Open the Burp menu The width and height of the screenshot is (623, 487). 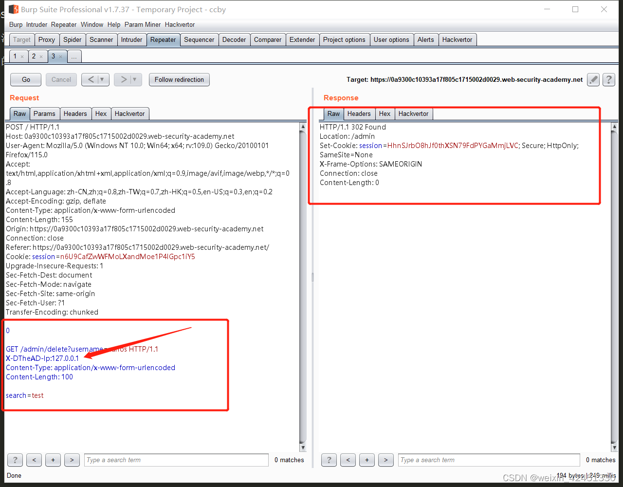coord(16,24)
